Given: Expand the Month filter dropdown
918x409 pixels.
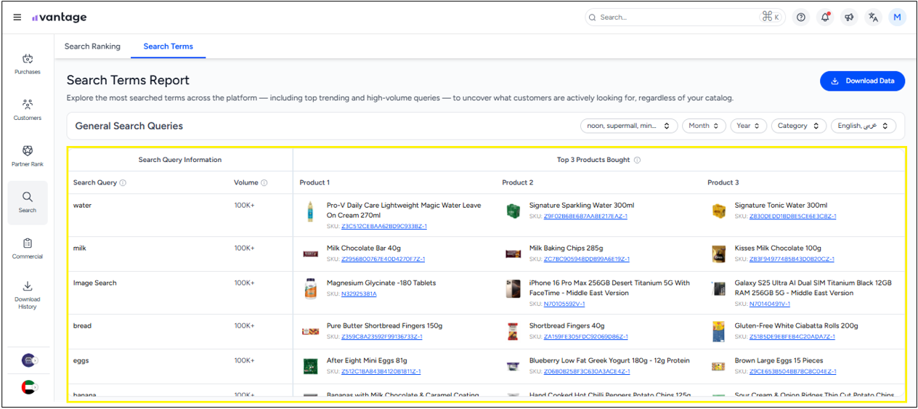Looking at the screenshot, I should pyautogui.click(x=704, y=126).
